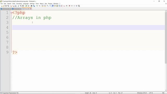Create a new file with New icon

tap(1, 6)
